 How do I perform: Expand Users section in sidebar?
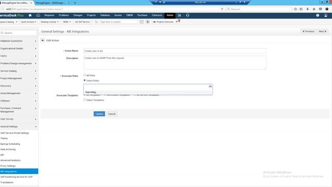click(x=19, y=56)
